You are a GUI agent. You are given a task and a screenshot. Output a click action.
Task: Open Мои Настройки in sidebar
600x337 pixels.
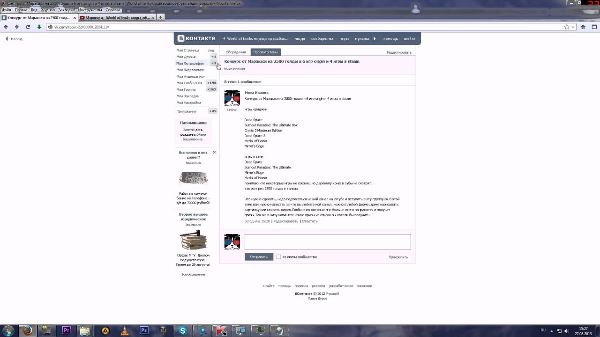click(188, 103)
